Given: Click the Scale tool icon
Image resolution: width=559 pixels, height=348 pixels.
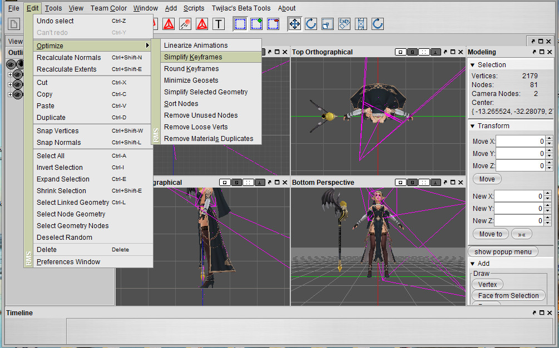Looking at the screenshot, I should point(328,24).
